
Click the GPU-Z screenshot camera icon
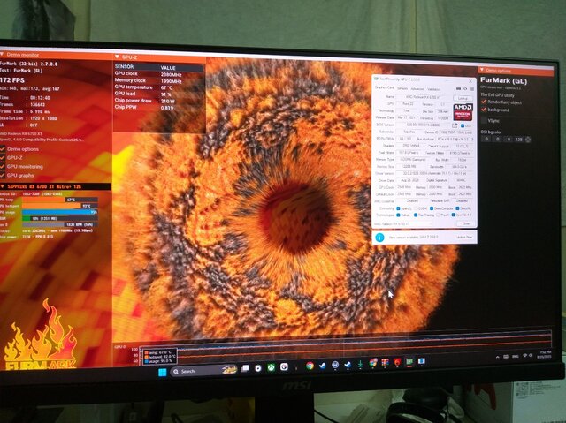click(x=458, y=88)
